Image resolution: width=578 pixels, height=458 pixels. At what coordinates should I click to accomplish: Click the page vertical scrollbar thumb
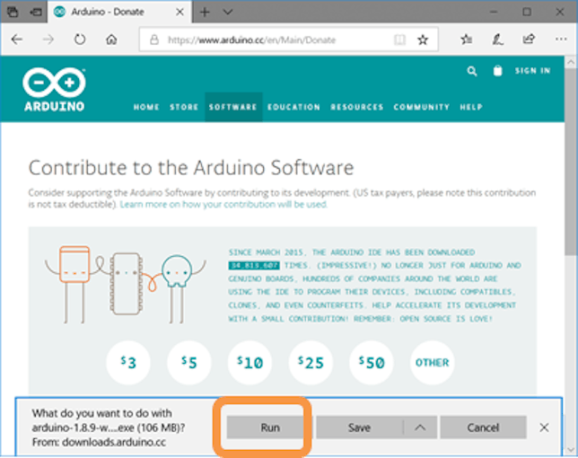tap(571, 163)
